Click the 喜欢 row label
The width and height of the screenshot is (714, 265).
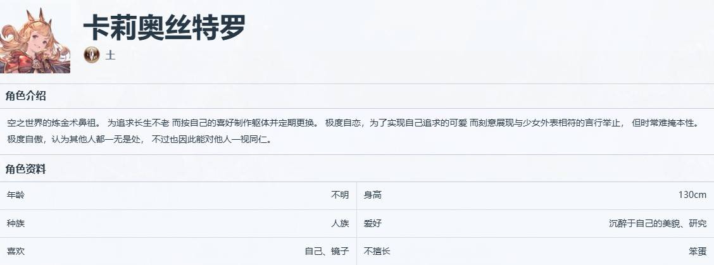tap(16, 251)
